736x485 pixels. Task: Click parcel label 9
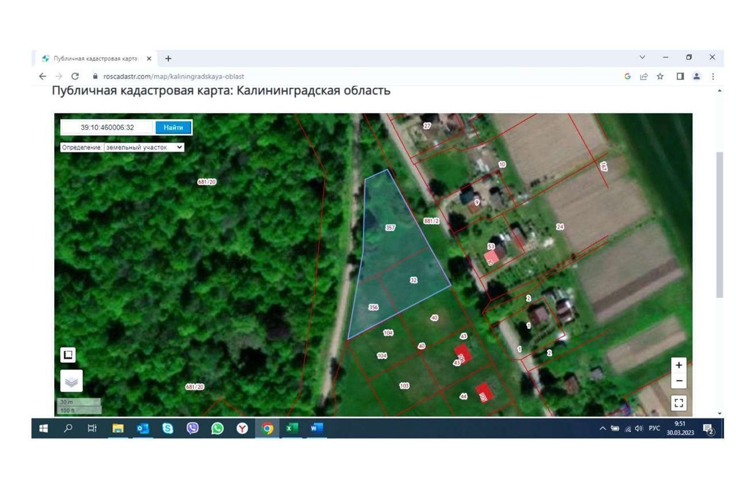[x=477, y=202]
